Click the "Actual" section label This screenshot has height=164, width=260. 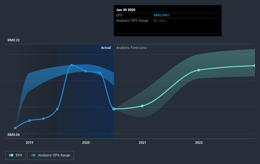106,48
